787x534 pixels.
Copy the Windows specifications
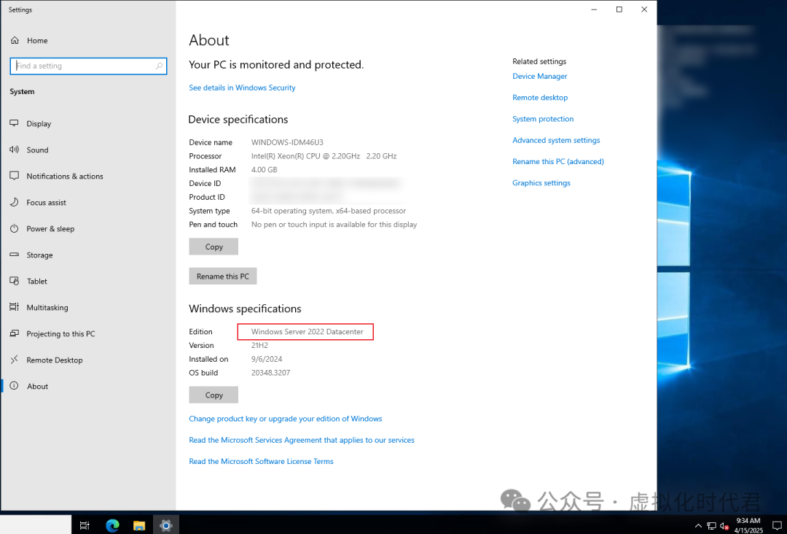click(214, 395)
